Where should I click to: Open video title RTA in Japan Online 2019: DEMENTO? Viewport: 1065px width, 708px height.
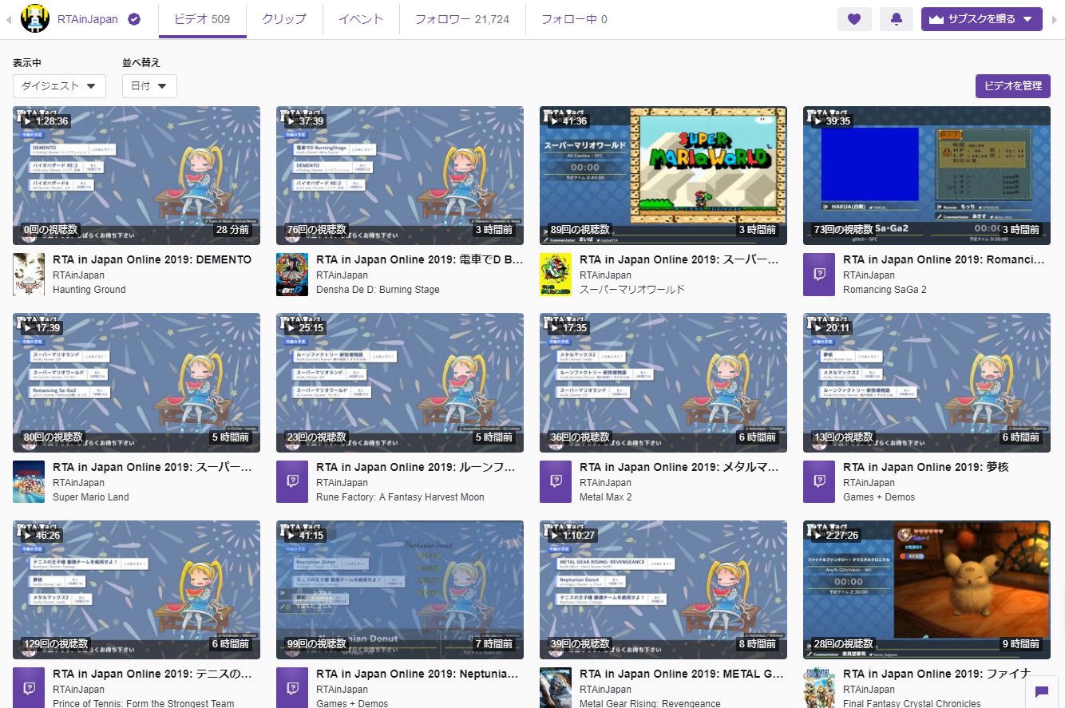(152, 259)
